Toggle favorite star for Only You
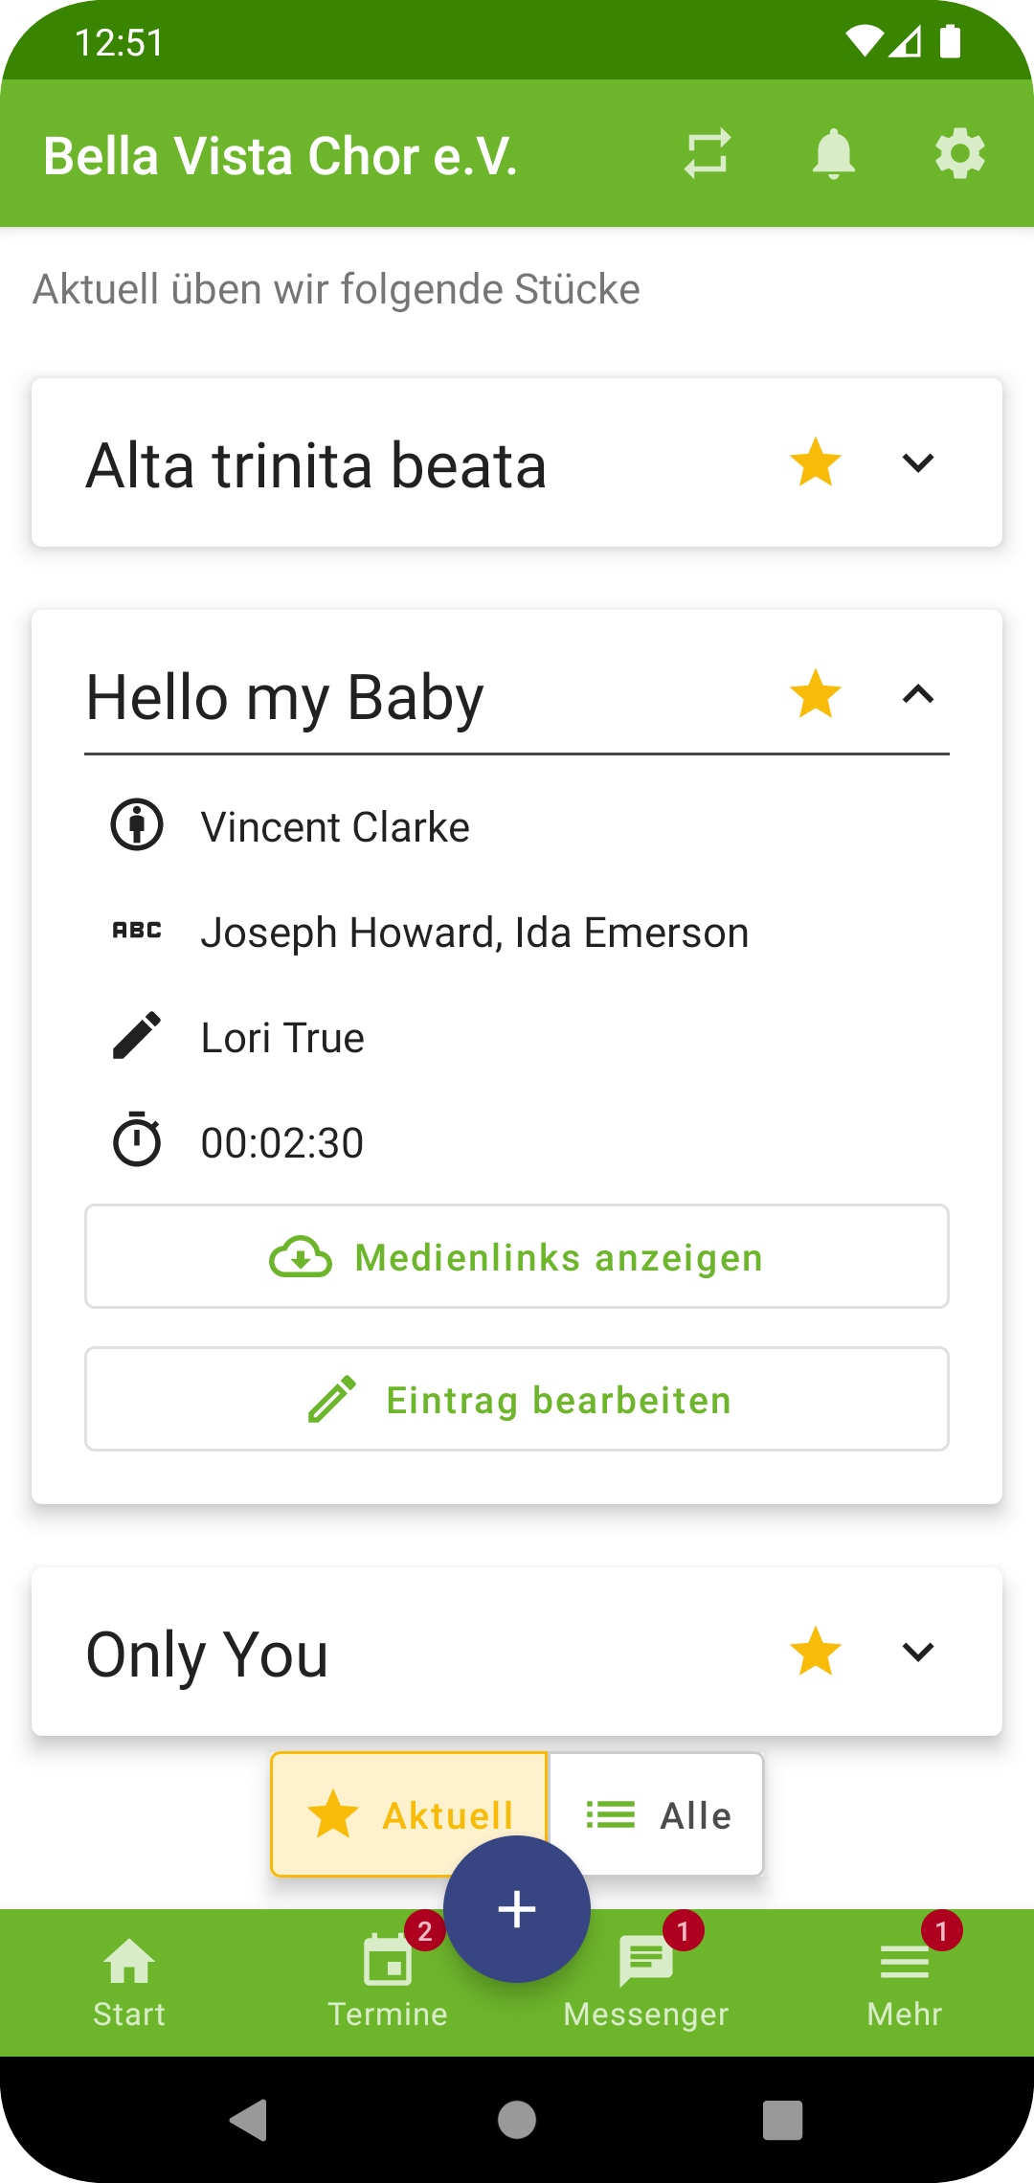Viewport: 1034px width, 2183px height. 816,1652
